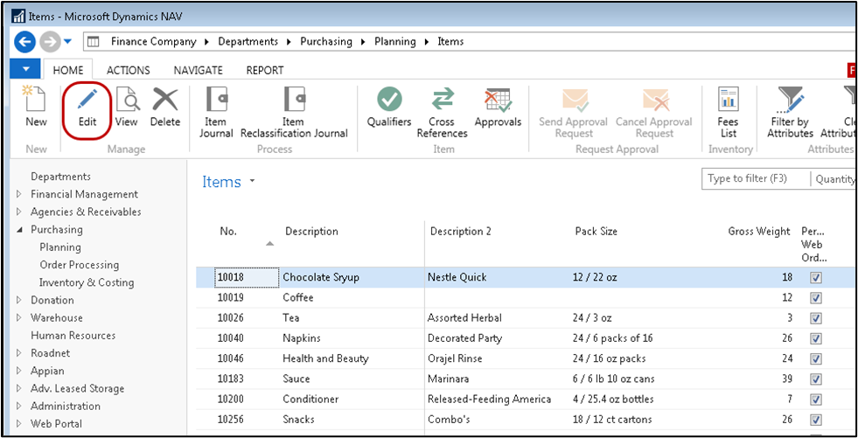
Task: Toggle Web Order checkbox for Snacks row
Action: pos(816,420)
